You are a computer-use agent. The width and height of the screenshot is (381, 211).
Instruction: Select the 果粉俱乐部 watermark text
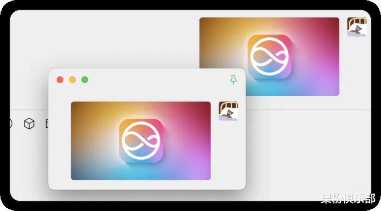tap(348, 198)
